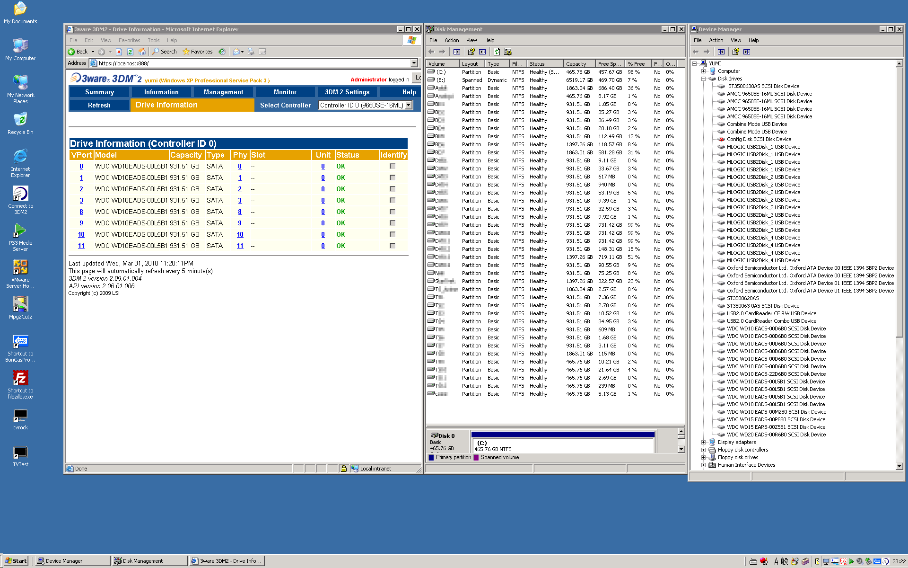Image resolution: width=908 pixels, height=568 pixels.
Task: Expand the Display adapters node
Action: click(x=703, y=442)
